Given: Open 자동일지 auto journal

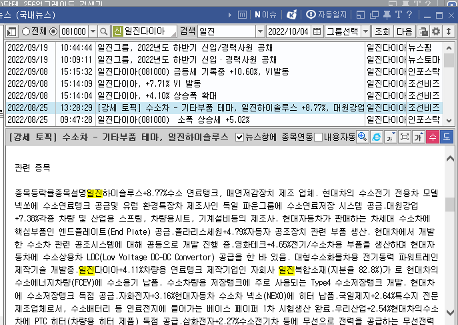Looking at the screenshot, I should coord(326,15).
